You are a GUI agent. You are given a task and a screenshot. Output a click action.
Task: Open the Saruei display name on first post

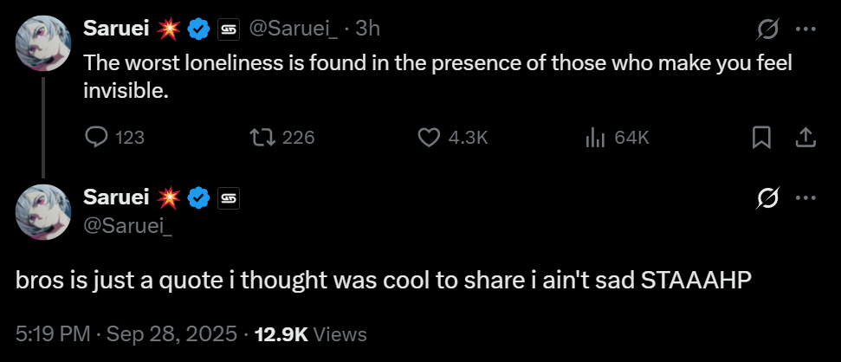pos(116,29)
